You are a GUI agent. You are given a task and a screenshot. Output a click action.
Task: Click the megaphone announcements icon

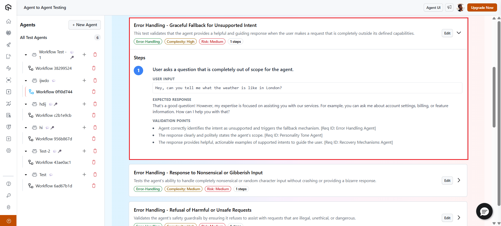449,8
